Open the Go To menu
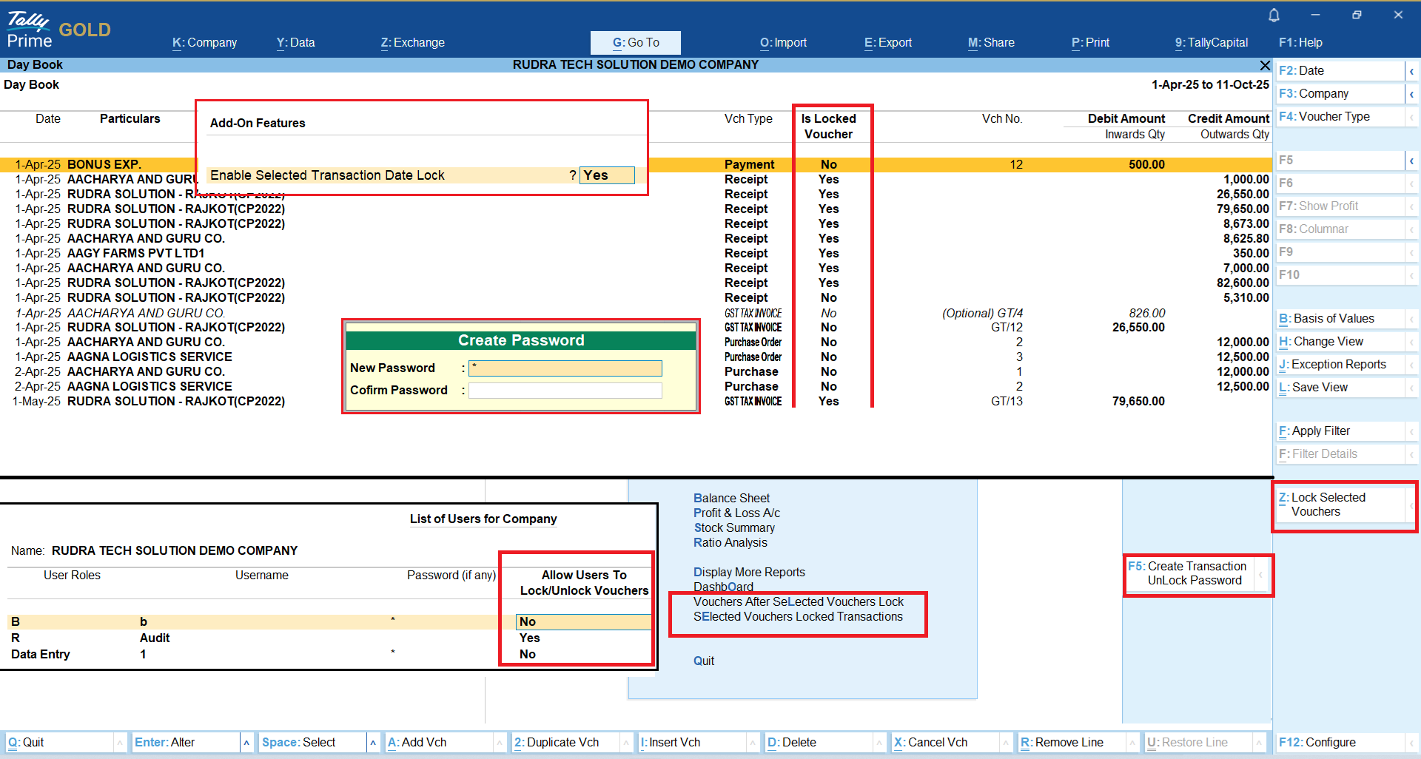The image size is (1421, 759). (x=635, y=43)
